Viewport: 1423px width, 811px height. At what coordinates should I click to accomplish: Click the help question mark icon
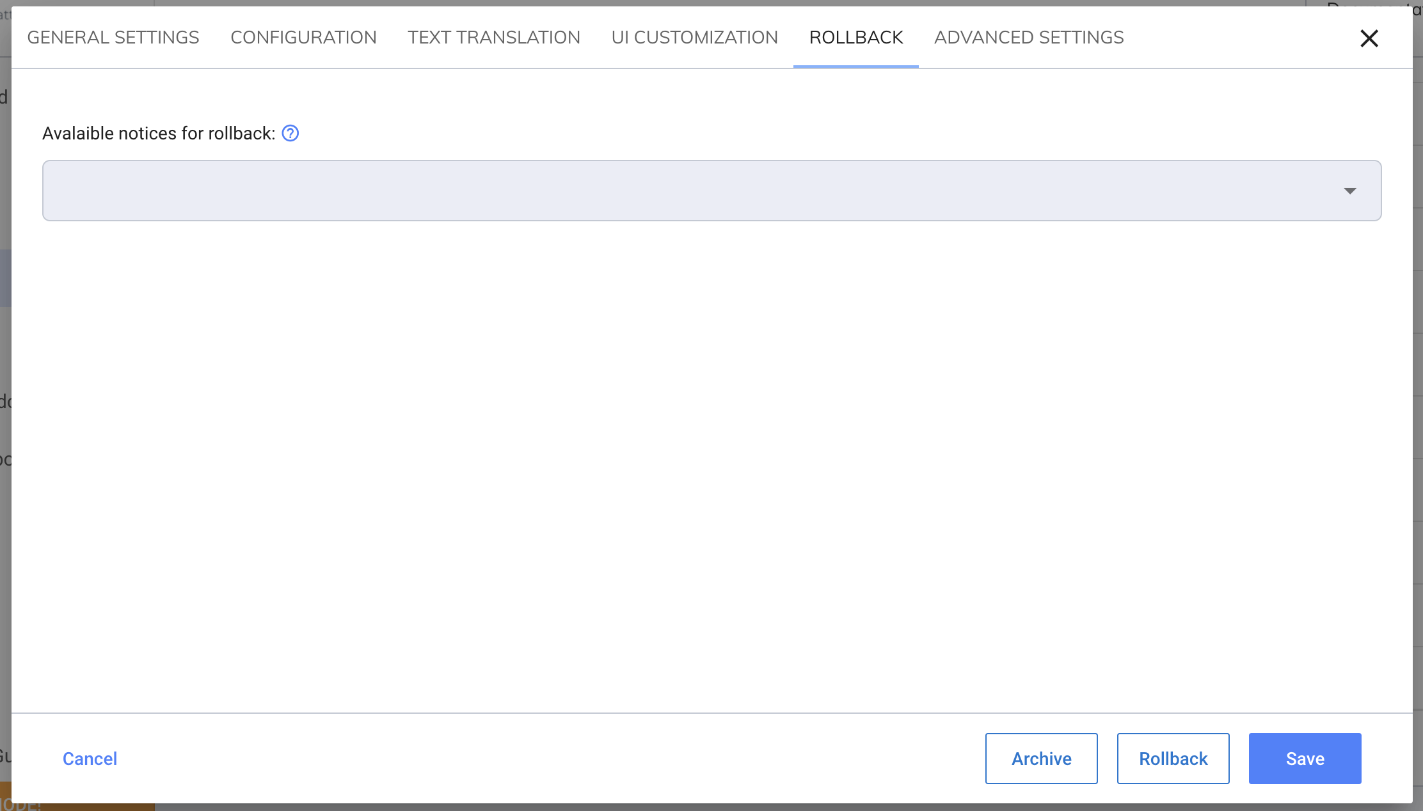click(290, 133)
